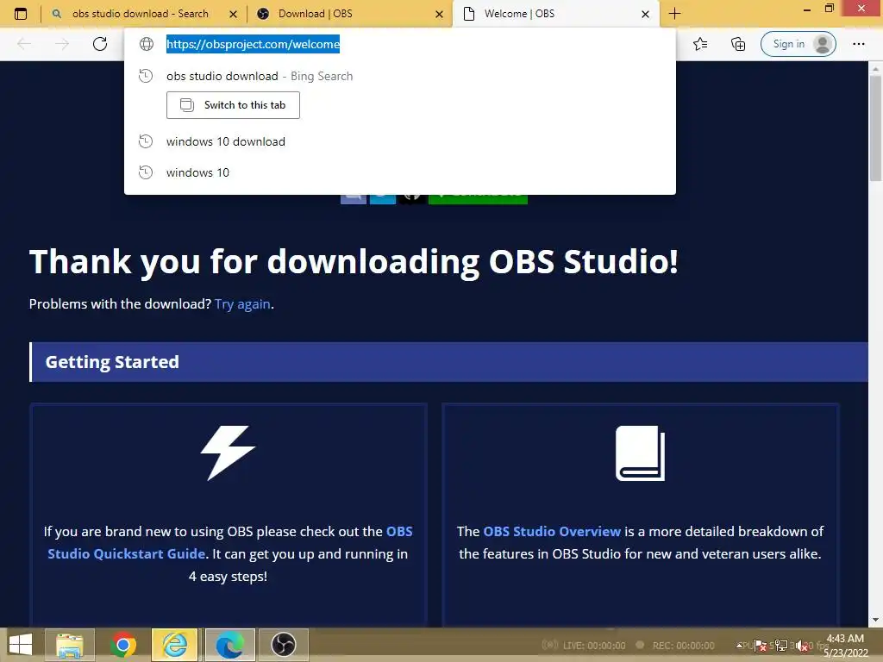Click the Sign in profile button

click(x=798, y=44)
